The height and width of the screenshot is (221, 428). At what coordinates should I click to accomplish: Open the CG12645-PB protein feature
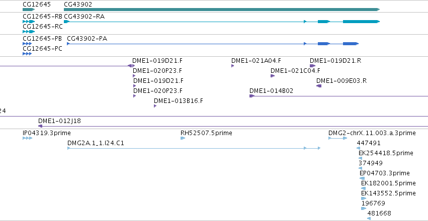point(27,44)
